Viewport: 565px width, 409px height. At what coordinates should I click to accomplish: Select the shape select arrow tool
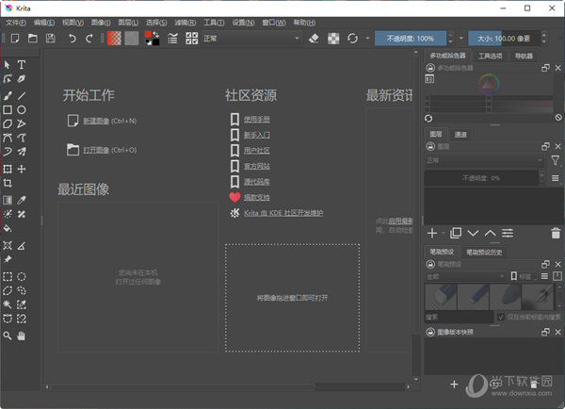(8, 65)
